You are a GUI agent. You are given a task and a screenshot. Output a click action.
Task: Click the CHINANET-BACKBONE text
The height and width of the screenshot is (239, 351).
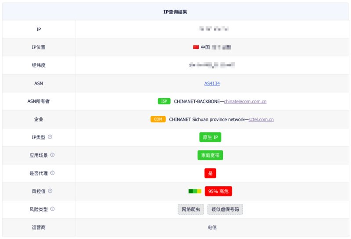point(197,101)
